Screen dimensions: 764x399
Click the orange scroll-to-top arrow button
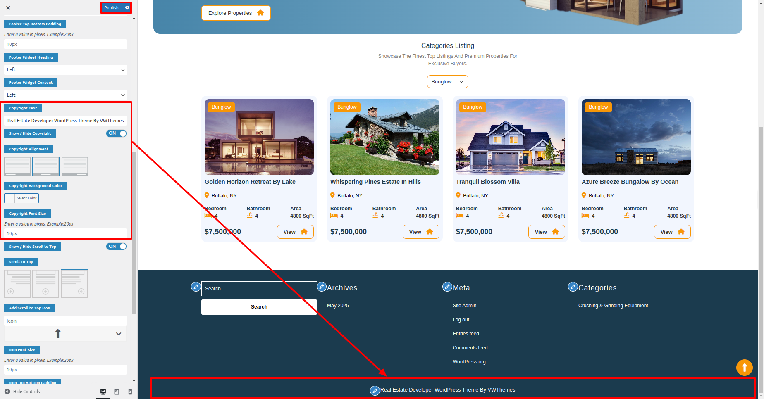pos(744,367)
